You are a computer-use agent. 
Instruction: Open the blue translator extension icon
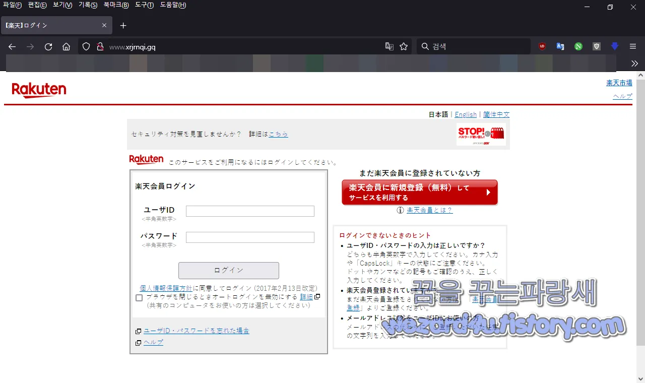coord(560,46)
